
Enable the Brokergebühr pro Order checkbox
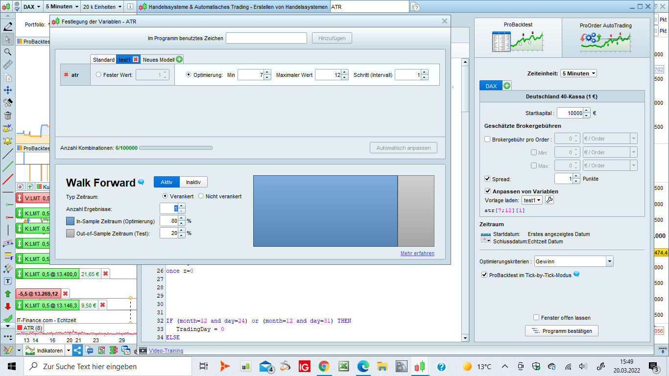(x=487, y=139)
